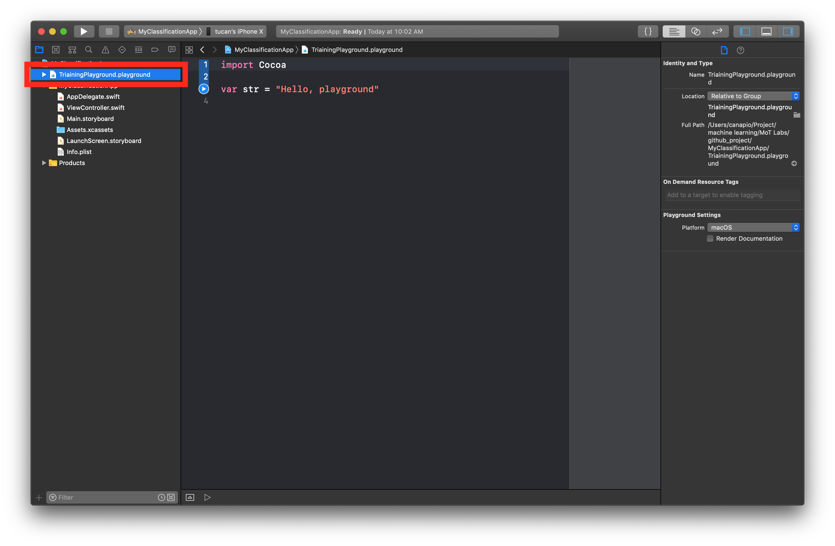835x546 pixels.
Task: Click the Run build button
Action: (x=83, y=31)
